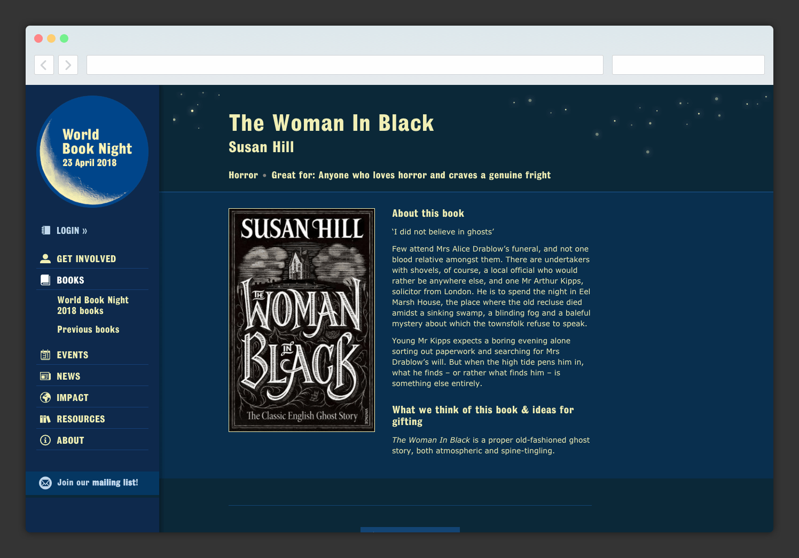Click the info icon beside About

[45, 440]
